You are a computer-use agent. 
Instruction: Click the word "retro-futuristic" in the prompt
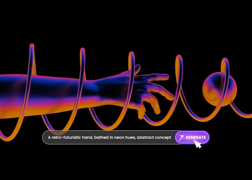(x=68, y=137)
